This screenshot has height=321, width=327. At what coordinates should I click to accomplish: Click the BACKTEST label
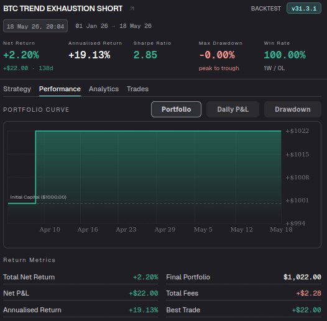265,9
